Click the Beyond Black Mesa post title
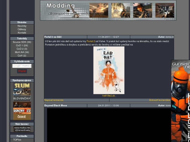The image size is (190, 142). tap(55, 106)
